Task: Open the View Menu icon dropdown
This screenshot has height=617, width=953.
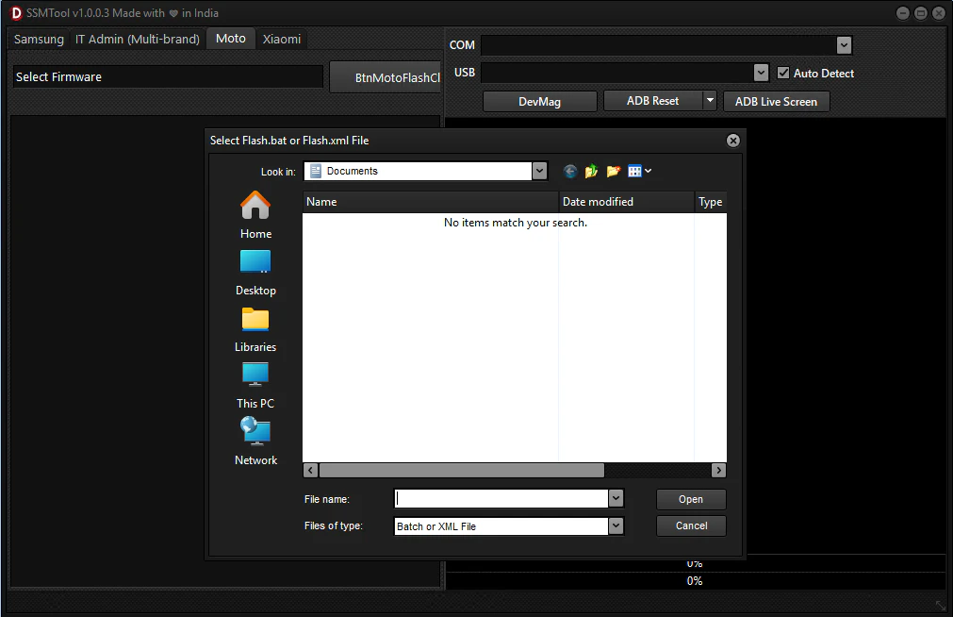Action: pos(640,171)
